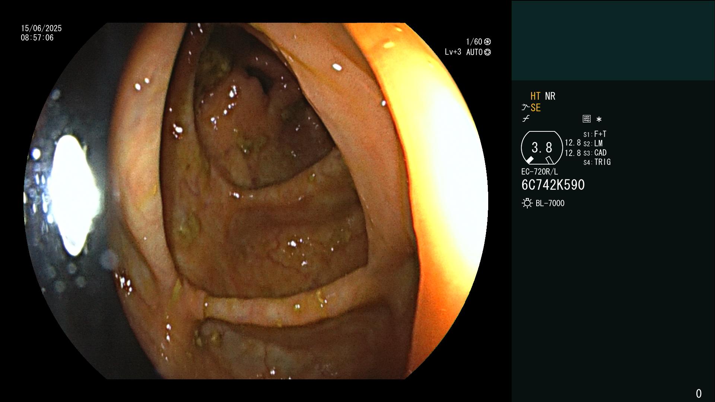The image size is (715, 402).
Task: Click the AUTO exposure mode text
Action: [x=474, y=52]
